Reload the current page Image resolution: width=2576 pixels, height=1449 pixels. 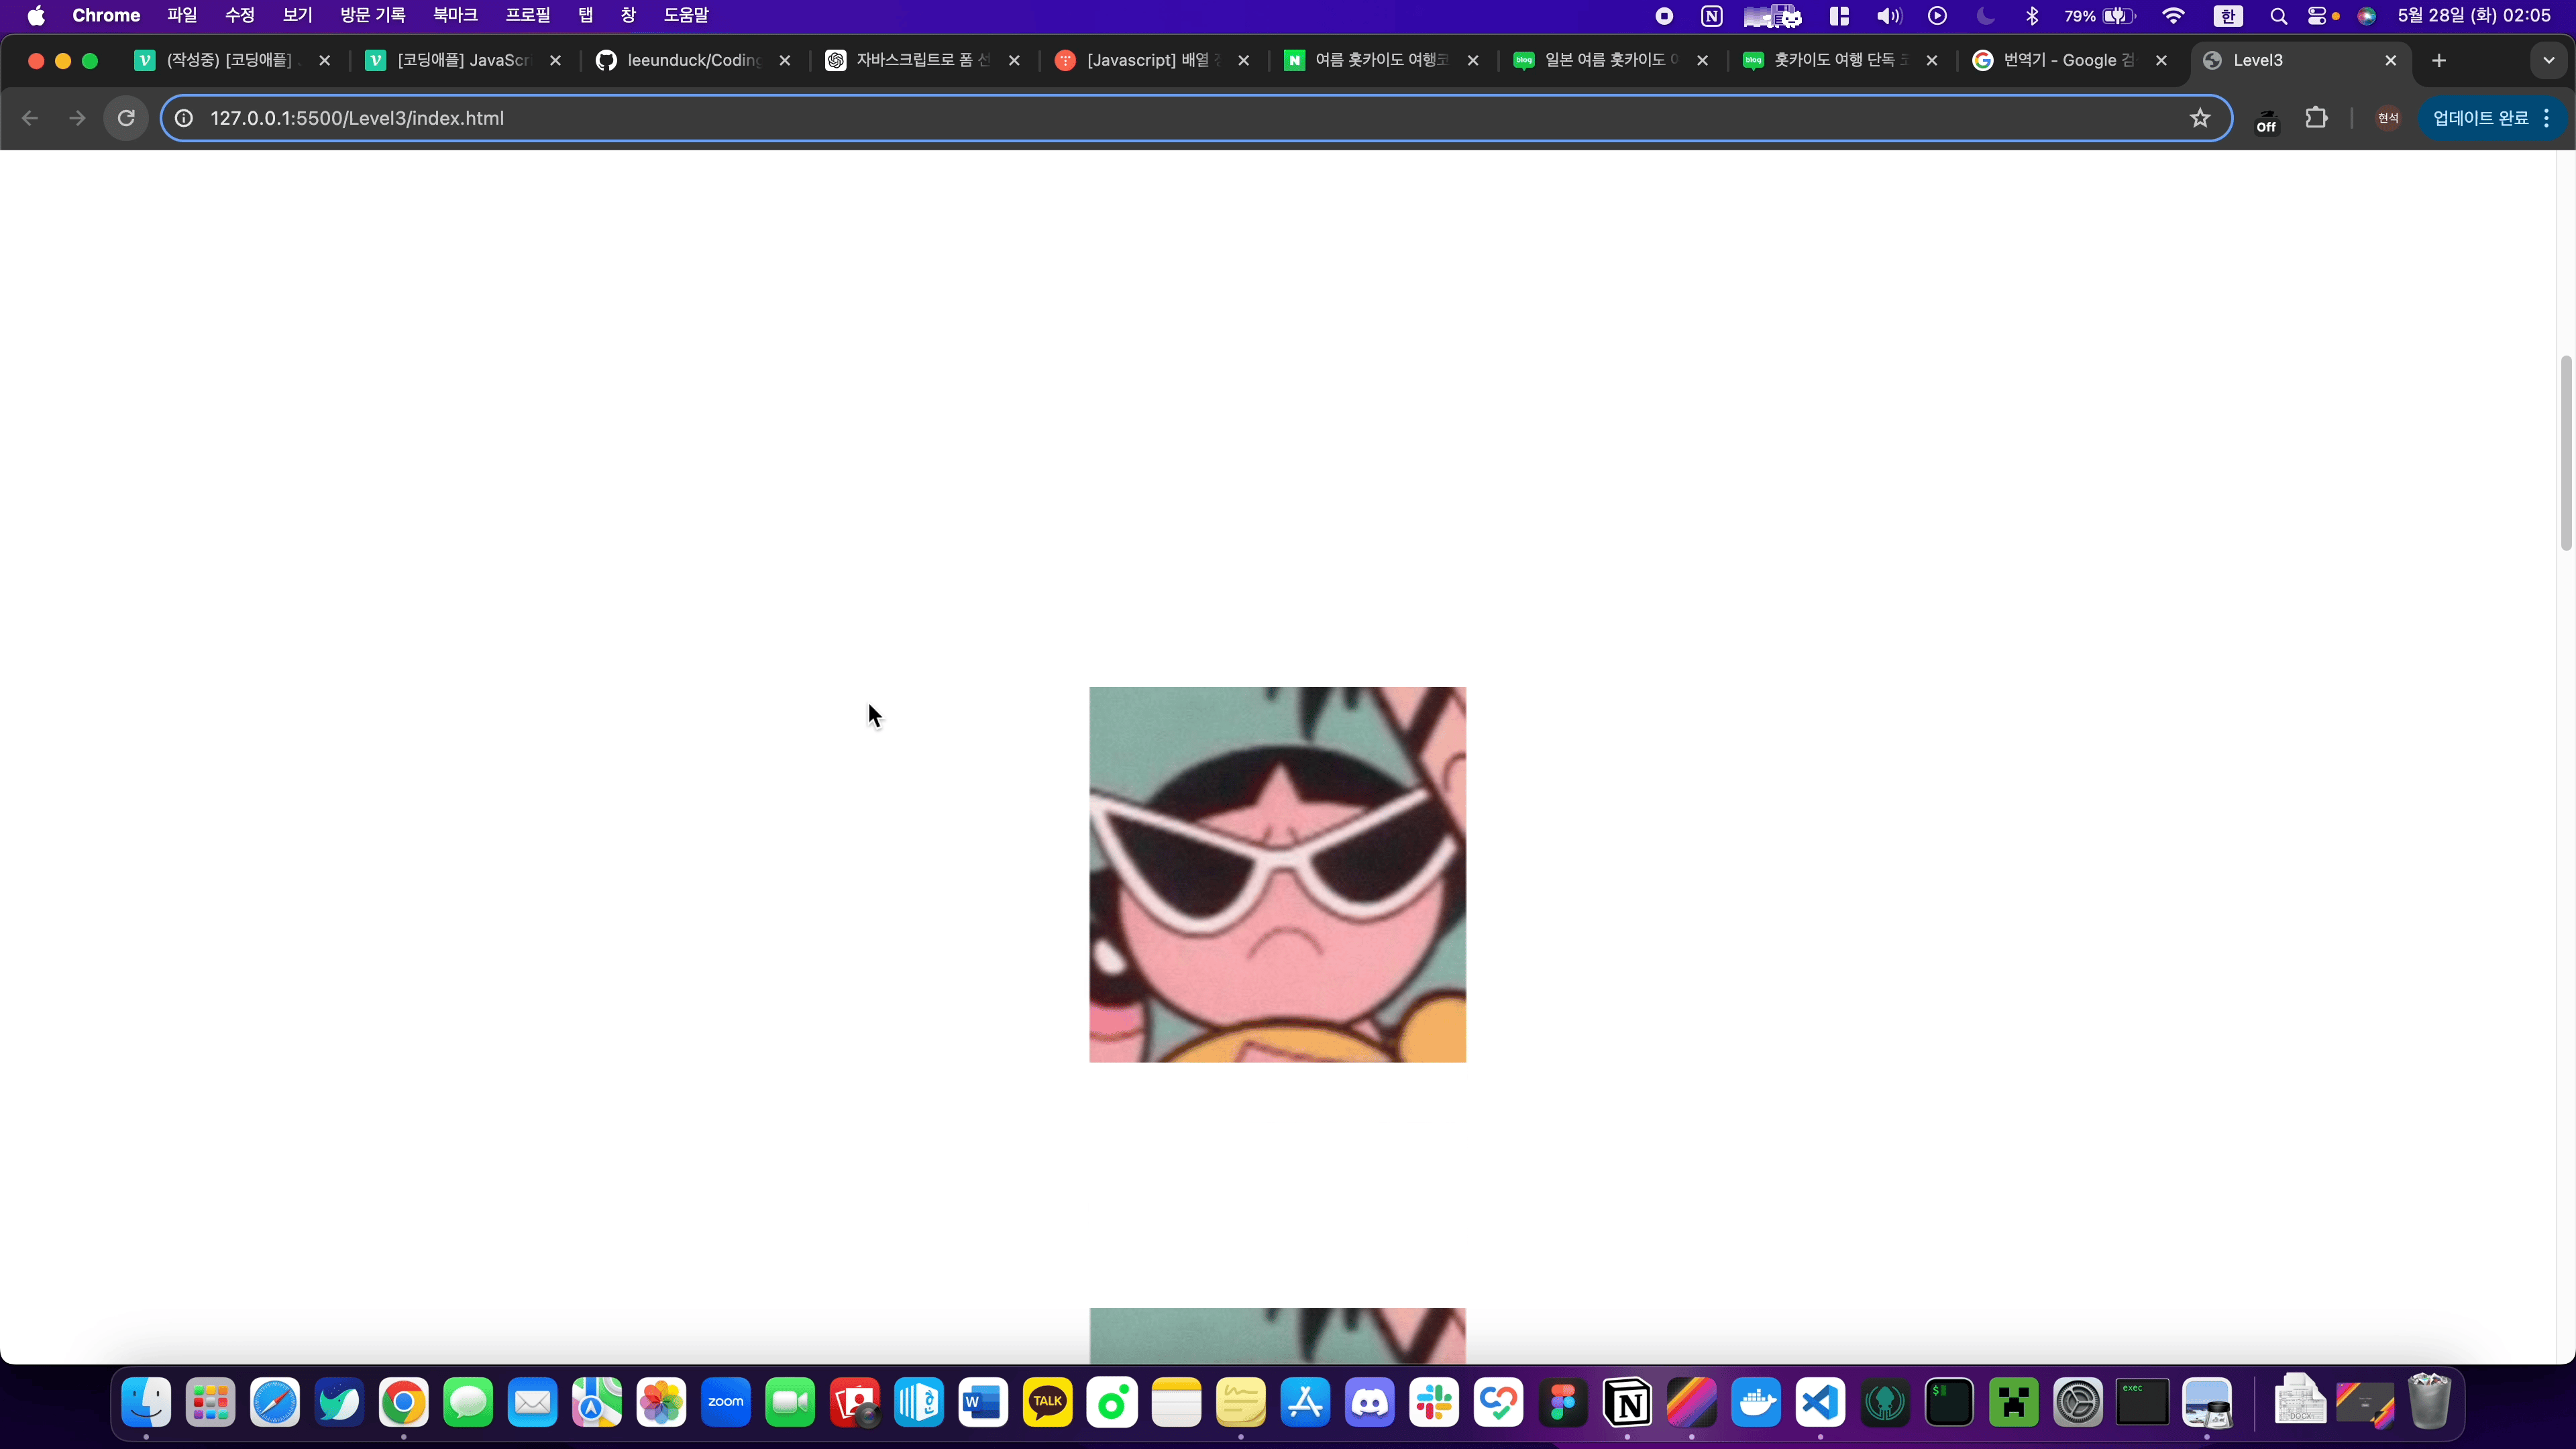pyautogui.click(x=126, y=118)
